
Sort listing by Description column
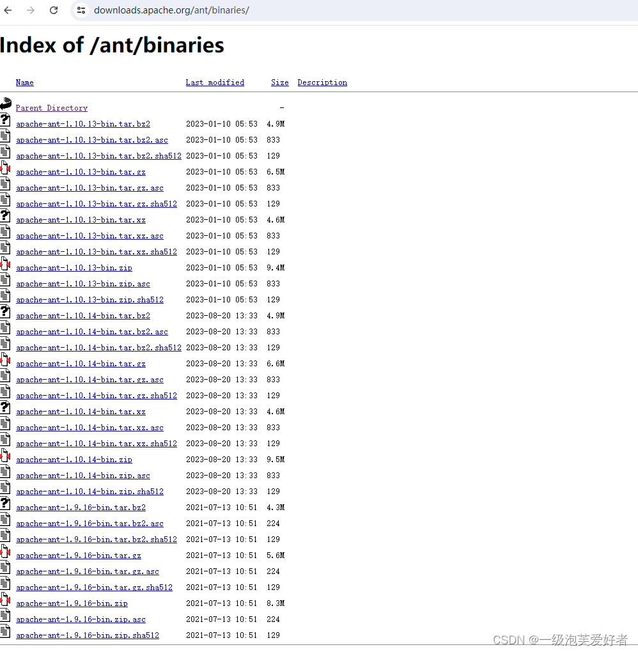point(322,82)
